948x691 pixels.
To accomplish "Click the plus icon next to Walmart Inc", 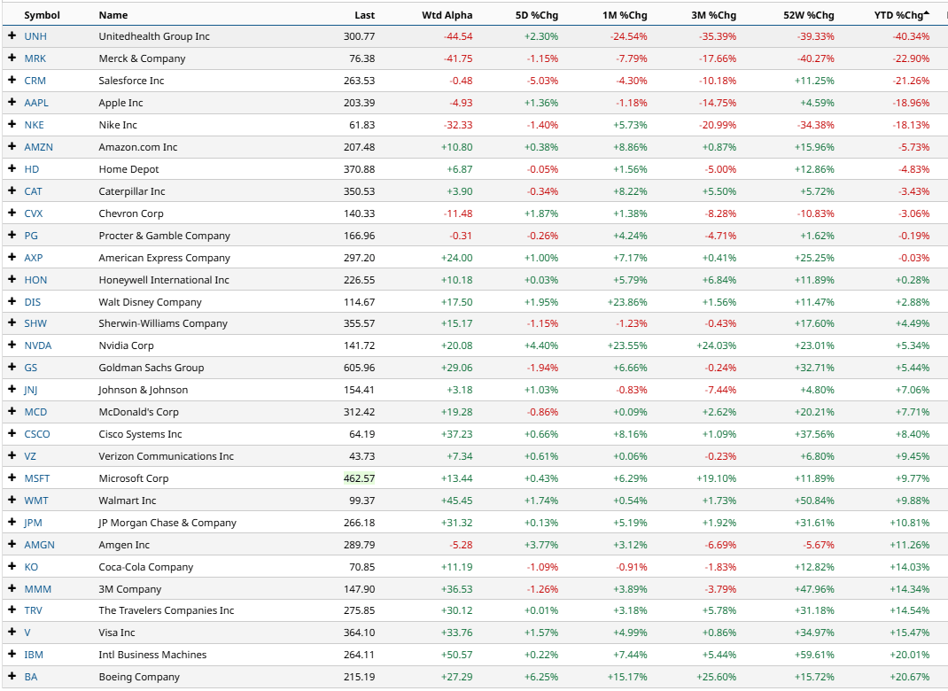I will point(12,501).
